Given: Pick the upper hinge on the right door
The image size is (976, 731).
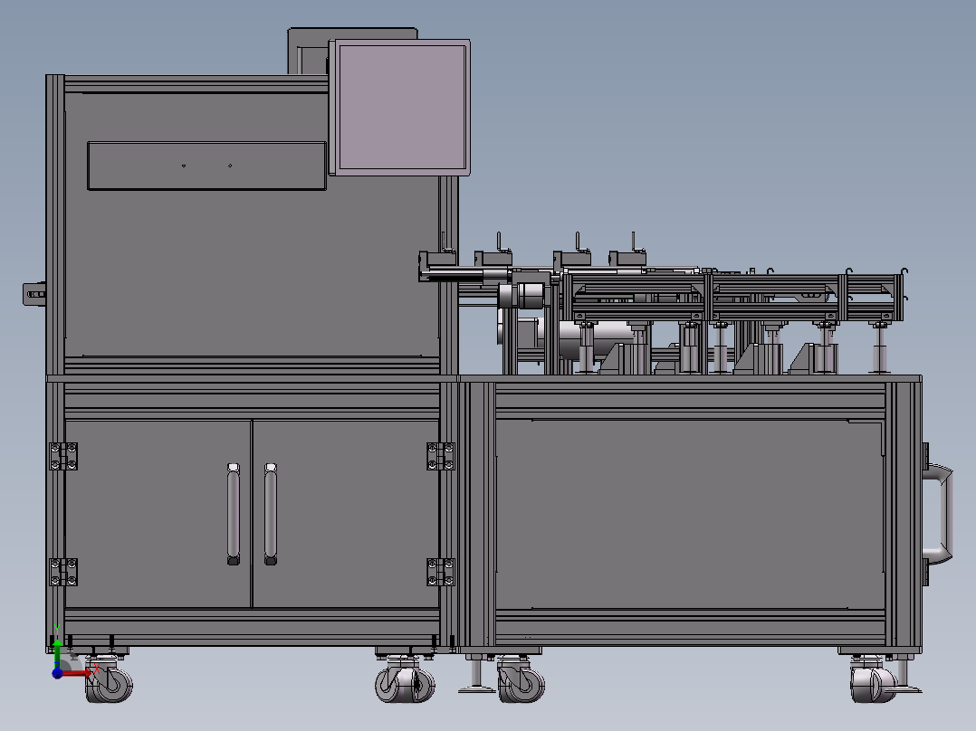Looking at the screenshot, I should [x=441, y=457].
